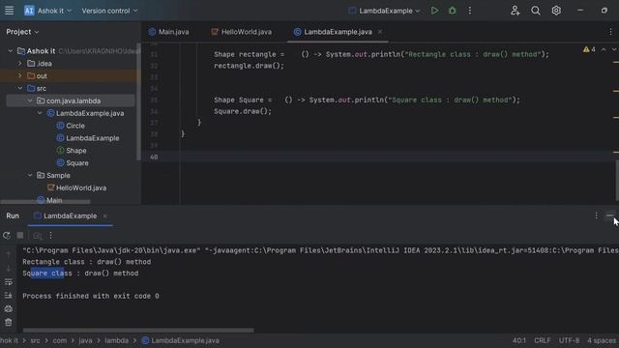Open editor tabs options menu
This screenshot has width=619, height=348.
click(610, 32)
